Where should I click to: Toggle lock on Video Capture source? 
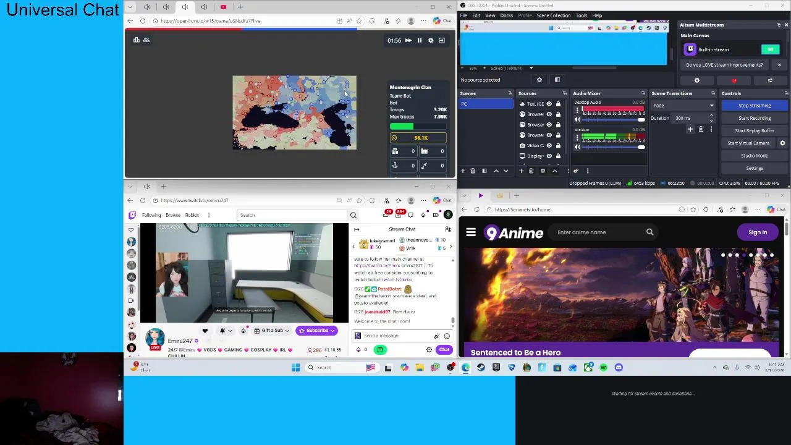pos(558,145)
